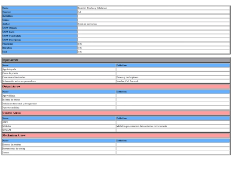This screenshot has width=232, height=174.
Task: Click the Name column header under Control Arrow
Action: pyautogui.click(x=59, y=118)
